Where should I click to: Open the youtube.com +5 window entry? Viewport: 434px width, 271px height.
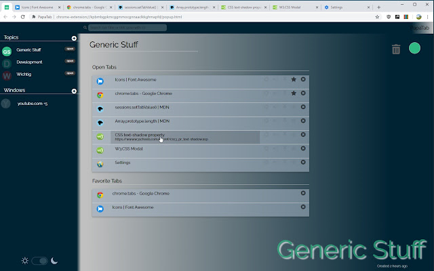click(33, 104)
